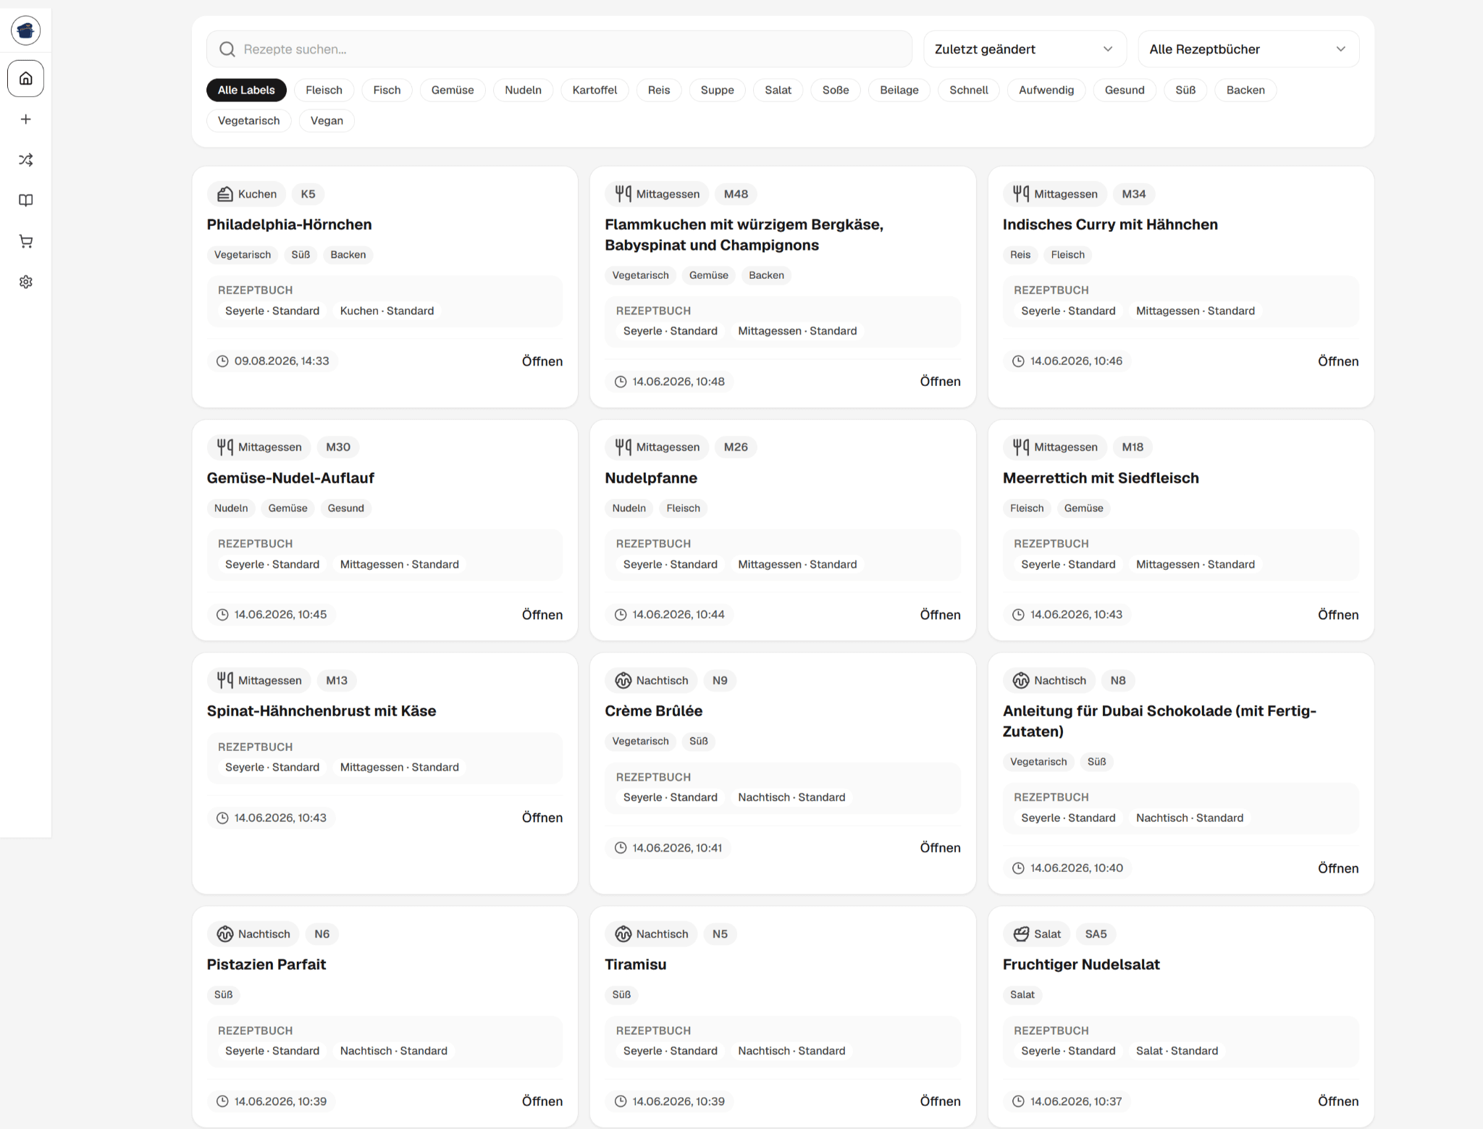Click the dessert icon on Pistazien Parfait card
Viewport: 1483px width, 1129px height.
pos(224,934)
